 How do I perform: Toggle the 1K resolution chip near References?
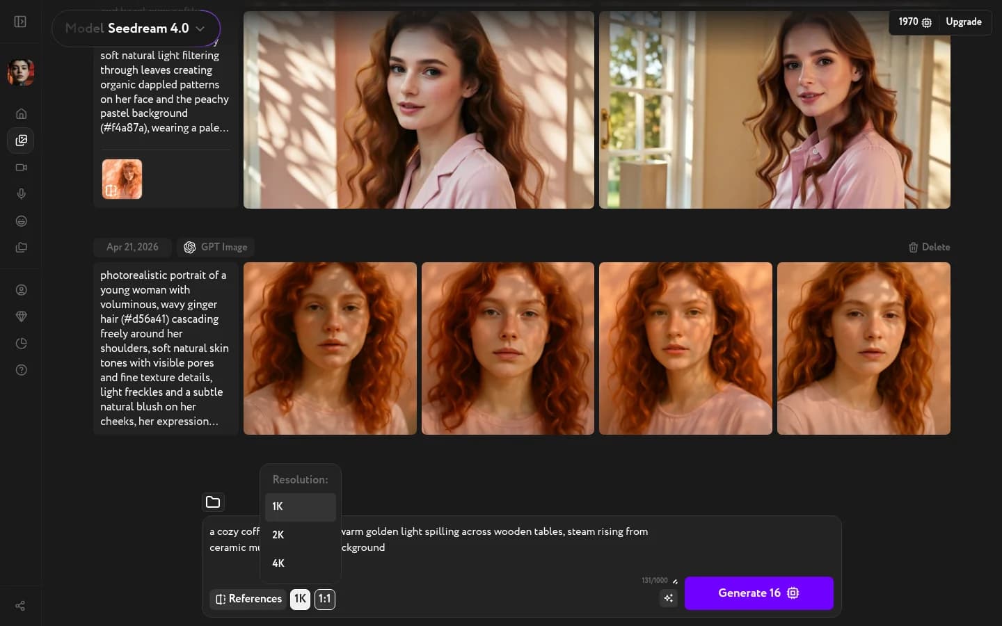coord(300,599)
